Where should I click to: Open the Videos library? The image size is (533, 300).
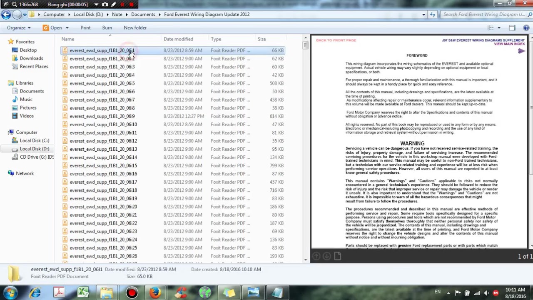pos(27,116)
